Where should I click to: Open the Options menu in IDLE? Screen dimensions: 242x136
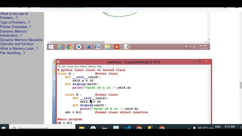(83, 67)
